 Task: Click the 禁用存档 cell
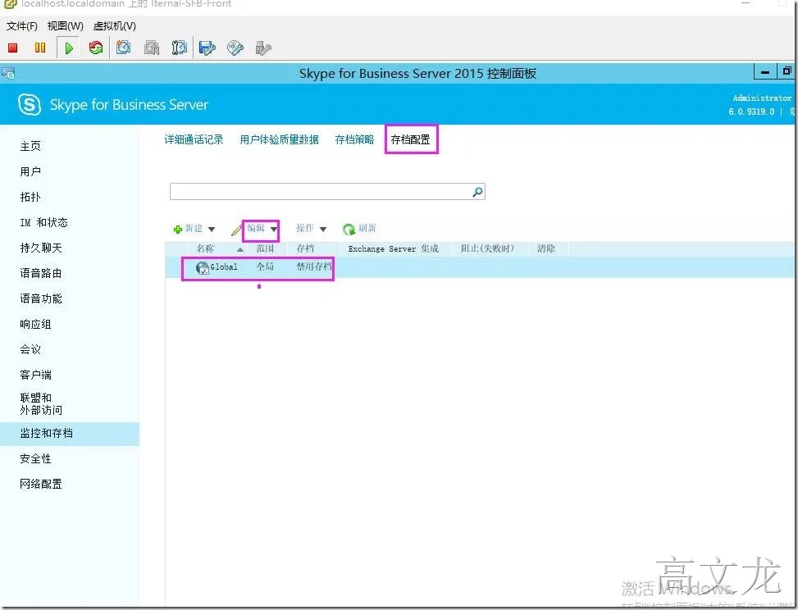tap(314, 267)
